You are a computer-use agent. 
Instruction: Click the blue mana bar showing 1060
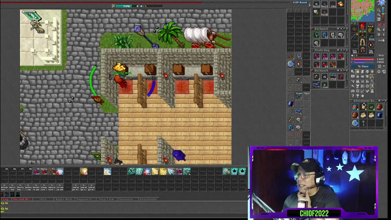[364, 62]
